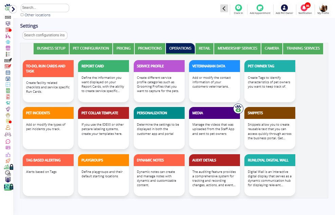This screenshot has width=335, height=215.
Task: Select the Operations tab
Action: (180, 49)
